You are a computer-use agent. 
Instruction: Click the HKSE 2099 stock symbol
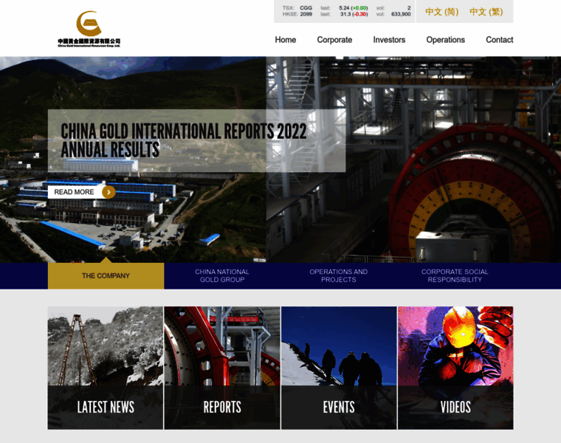306,14
